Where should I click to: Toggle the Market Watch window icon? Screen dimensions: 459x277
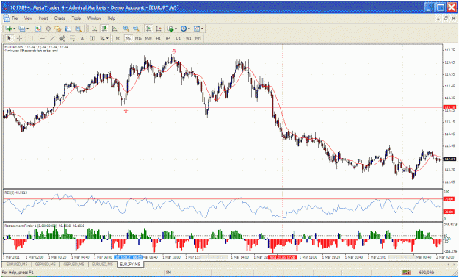pos(38,29)
